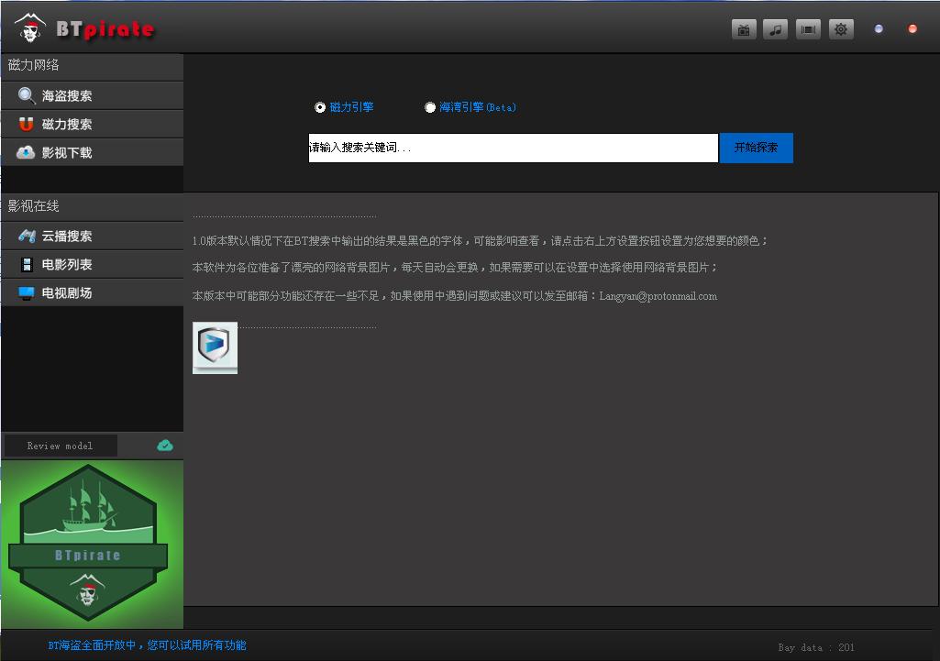
Task: Select the 海盗搜索 magnifier icon in sidebar
Action: tap(26, 95)
